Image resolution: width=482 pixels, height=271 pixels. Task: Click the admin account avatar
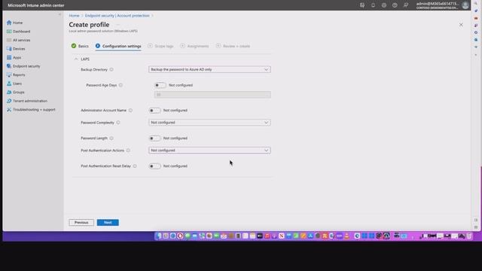pyautogui.click(x=465, y=5)
